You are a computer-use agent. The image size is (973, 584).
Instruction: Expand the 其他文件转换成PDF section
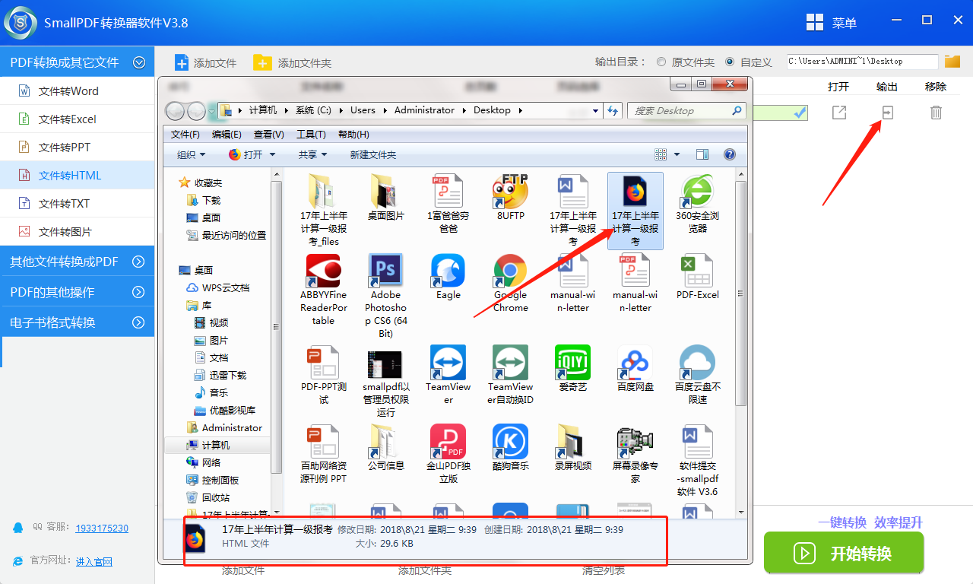pos(139,262)
